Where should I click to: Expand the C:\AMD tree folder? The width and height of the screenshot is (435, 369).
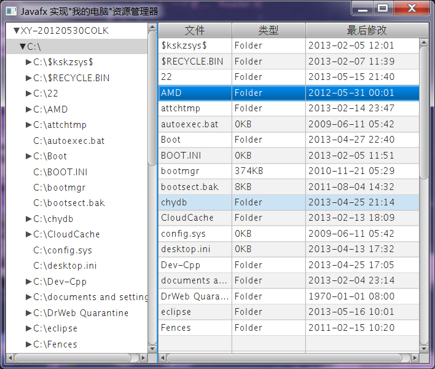pos(29,109)
